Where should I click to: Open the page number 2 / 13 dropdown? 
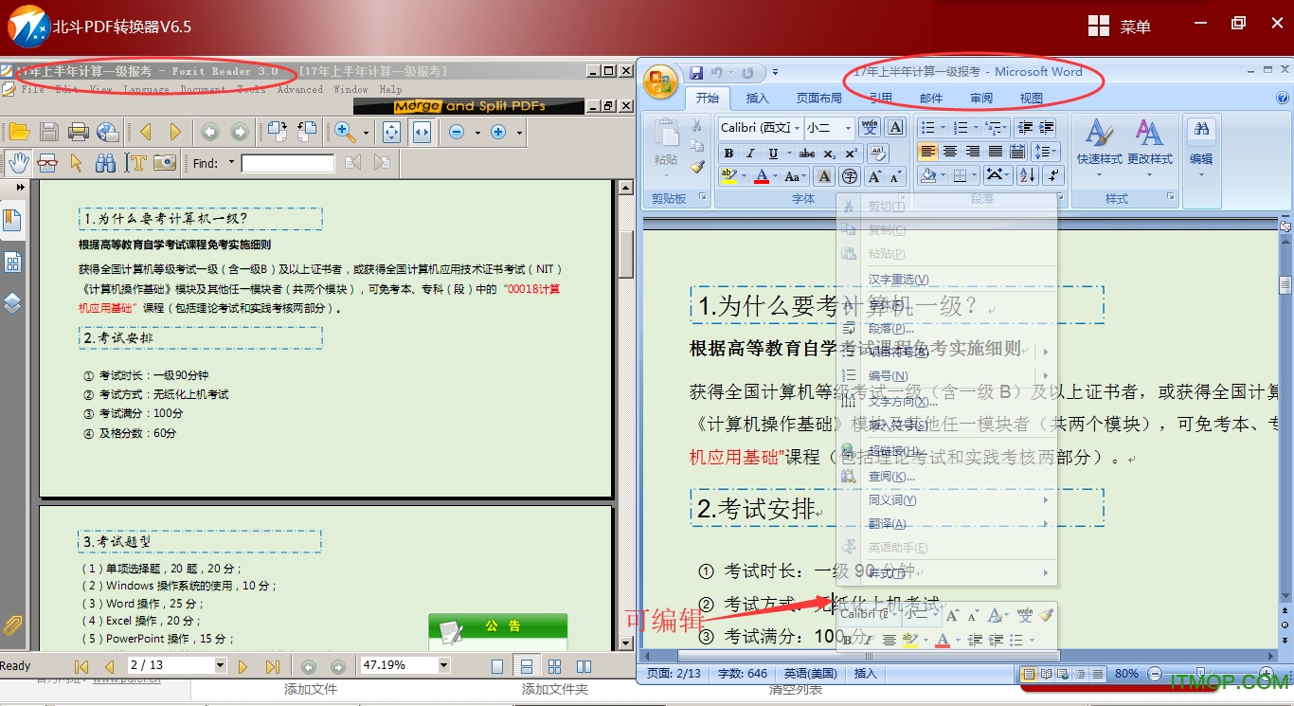click(220, 666)
